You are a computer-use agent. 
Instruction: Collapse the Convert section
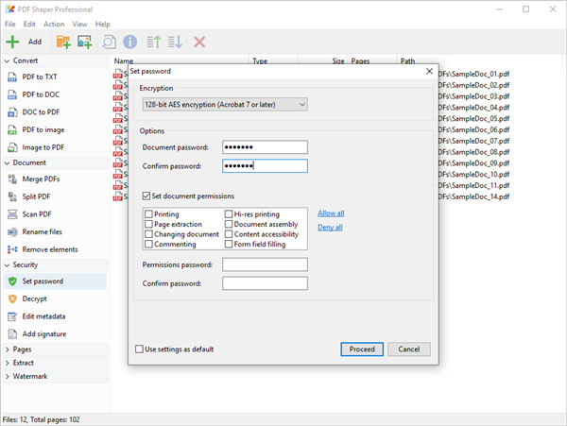pos(7,61)
